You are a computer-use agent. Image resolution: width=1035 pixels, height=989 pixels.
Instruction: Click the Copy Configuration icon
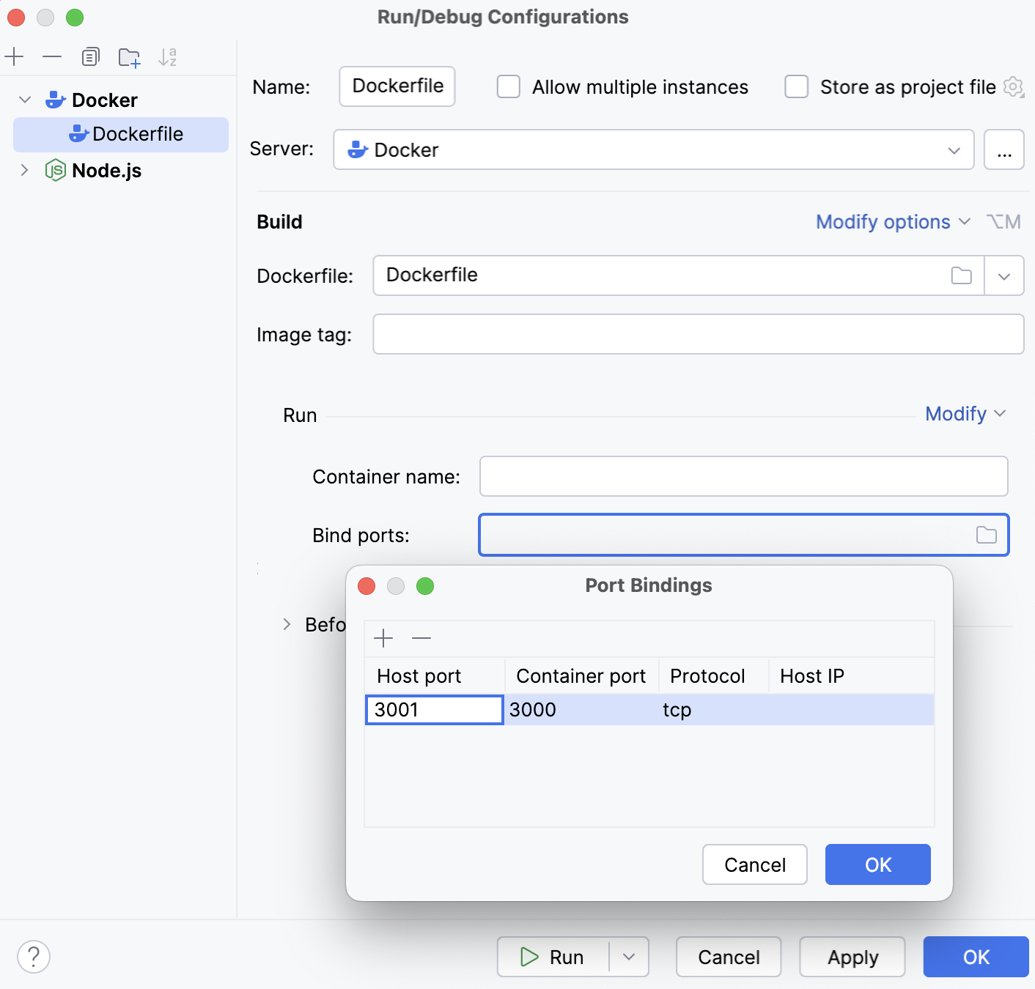[90, 56]
